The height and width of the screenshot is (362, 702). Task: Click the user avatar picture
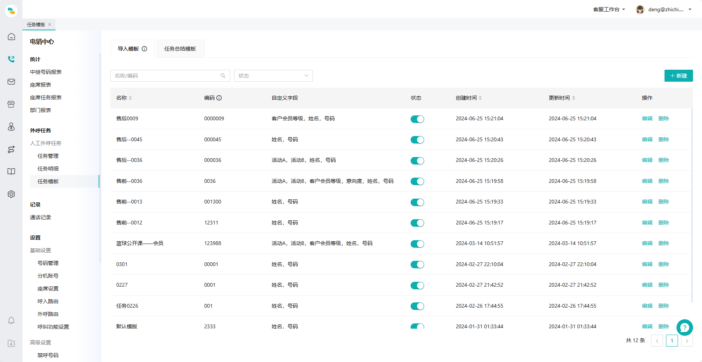click(x=640, y=9)
